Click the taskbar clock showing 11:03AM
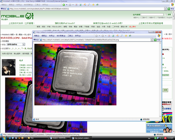Viewport: 175px width, 140px height. pyautogui.click(x=170, y=138)
